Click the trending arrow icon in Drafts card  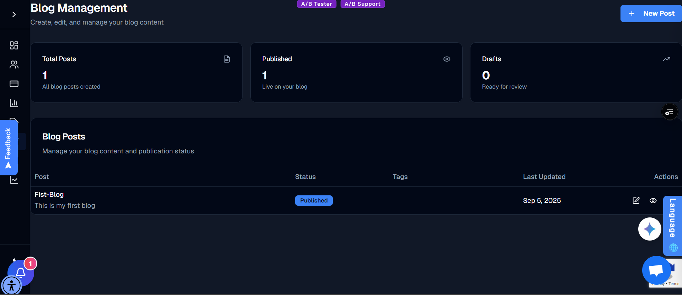(x=667, y=59)
